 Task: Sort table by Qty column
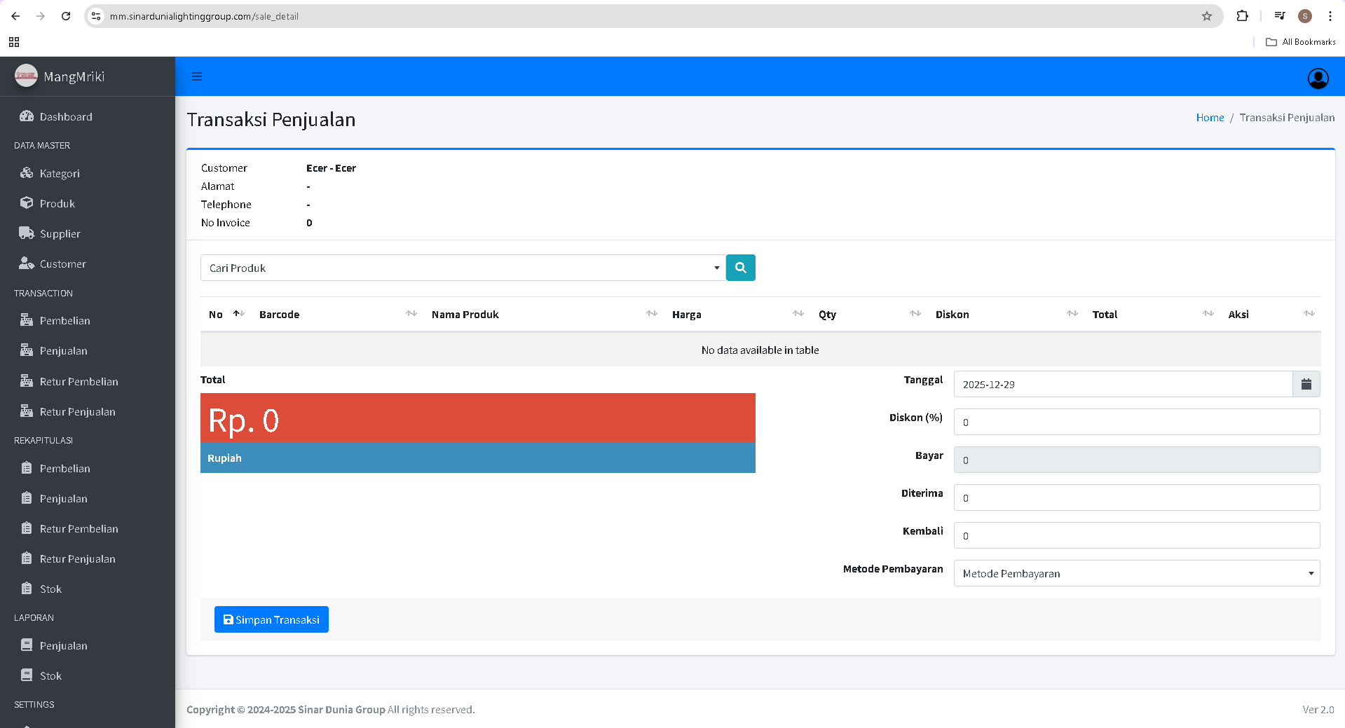point(868,314)
